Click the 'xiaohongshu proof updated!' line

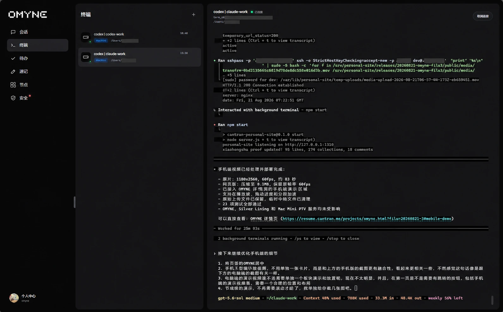coord(298,150)
